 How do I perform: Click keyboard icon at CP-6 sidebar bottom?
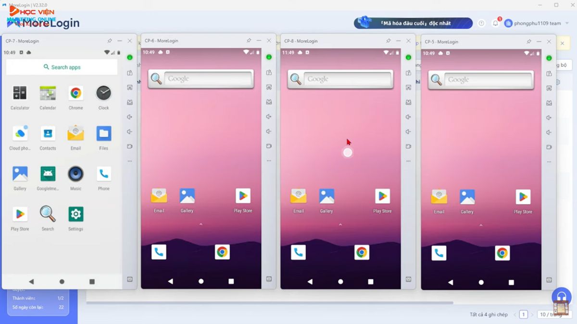[269, 279]
